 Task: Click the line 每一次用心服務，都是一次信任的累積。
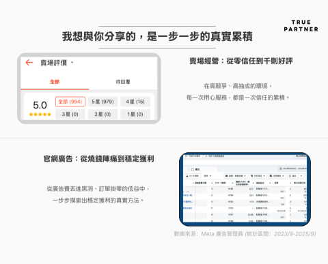pos(238,98)
